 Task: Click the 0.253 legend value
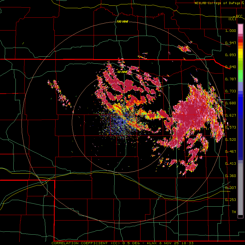231,200
